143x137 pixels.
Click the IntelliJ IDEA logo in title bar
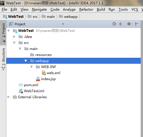click(2, 3)
